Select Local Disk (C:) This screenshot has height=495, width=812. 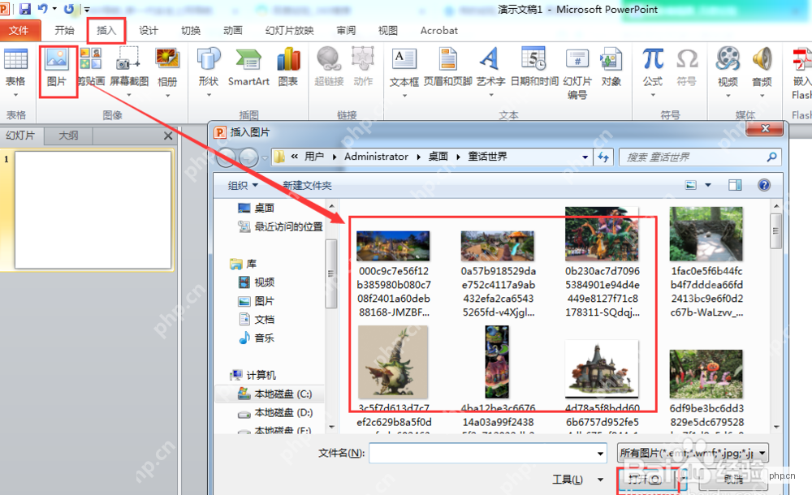pos(275,394)
